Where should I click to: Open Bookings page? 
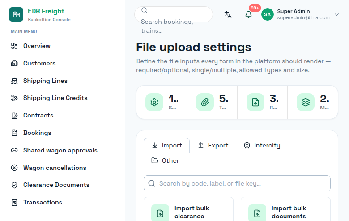click(x=37, y=133)
